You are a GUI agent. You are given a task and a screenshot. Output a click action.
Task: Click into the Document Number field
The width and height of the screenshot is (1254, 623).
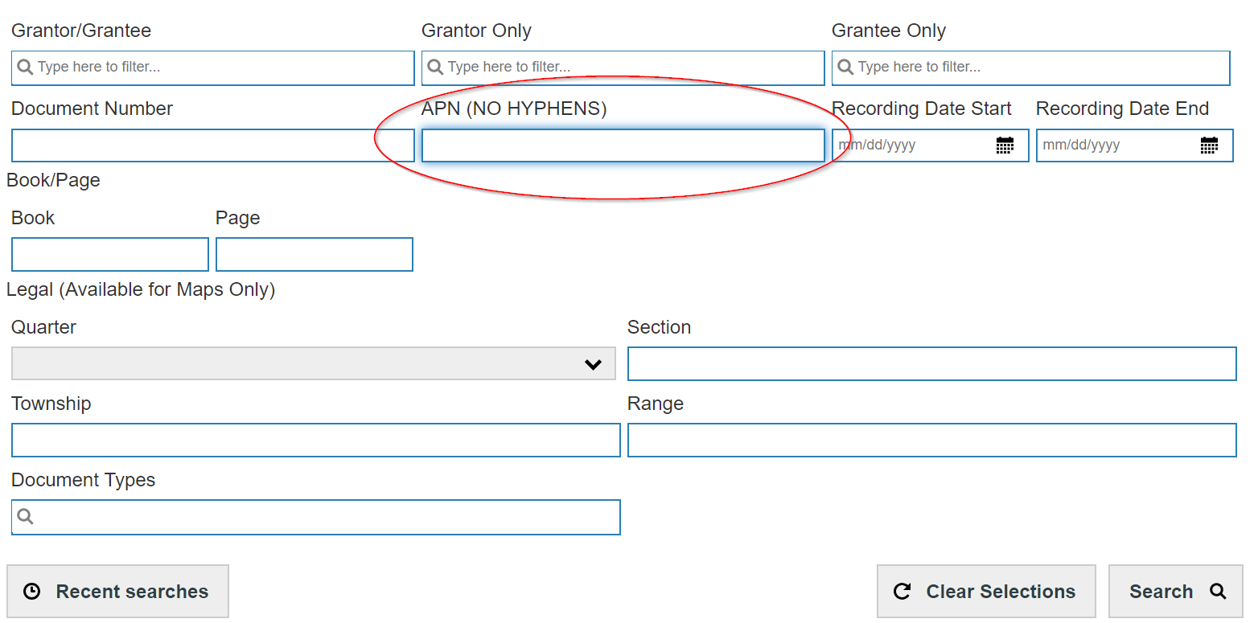pos(212,146)
